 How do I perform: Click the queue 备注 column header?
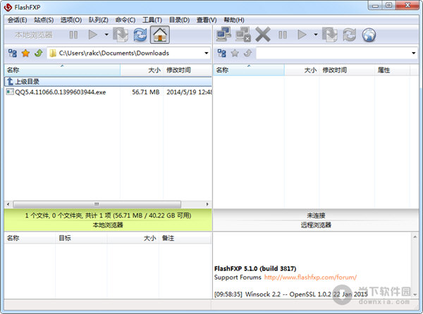[x=185, y=238]
